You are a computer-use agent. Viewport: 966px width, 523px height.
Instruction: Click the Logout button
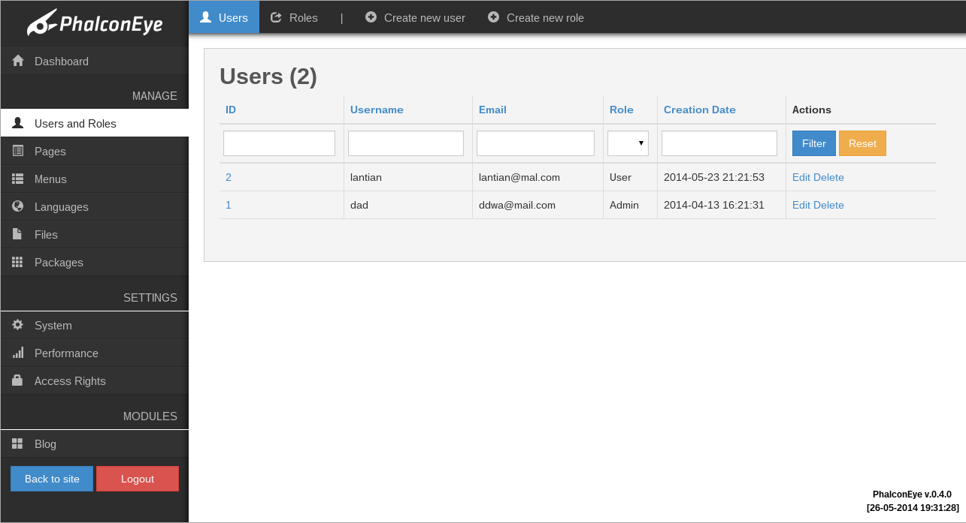(138, 479)
